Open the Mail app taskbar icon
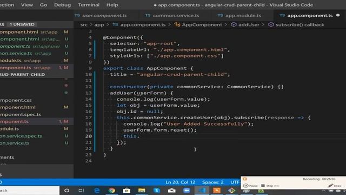Image resolution: width=346 pixels, height=195 pixels. pyautogui.click(x=172, y=190)
